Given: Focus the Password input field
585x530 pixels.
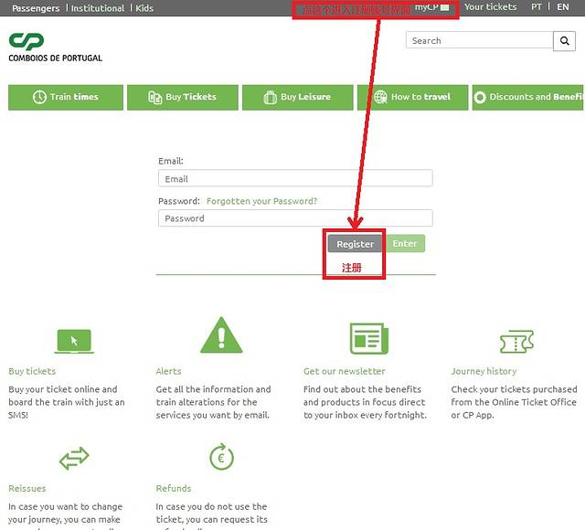Looking at the screenshot, I should 294,218.
